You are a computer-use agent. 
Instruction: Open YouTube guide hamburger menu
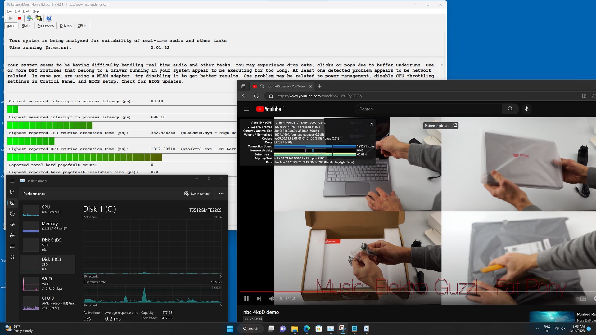(x=246, y=109)
